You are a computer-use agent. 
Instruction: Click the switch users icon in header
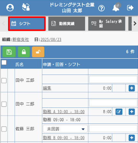tap(26, 7)
